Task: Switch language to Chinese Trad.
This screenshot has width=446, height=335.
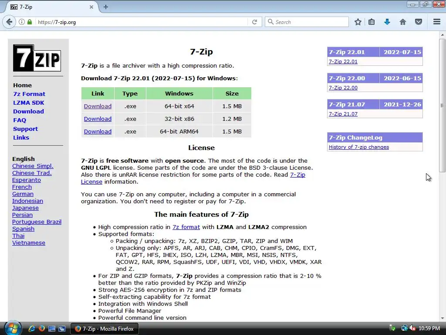Action: (x=32, y=173)
